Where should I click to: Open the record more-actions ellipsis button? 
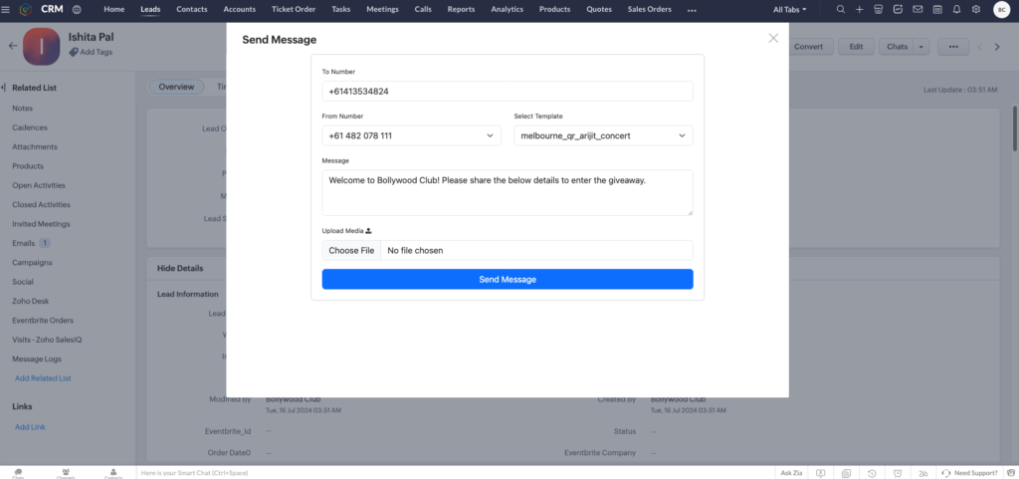(x=953, y=47)
